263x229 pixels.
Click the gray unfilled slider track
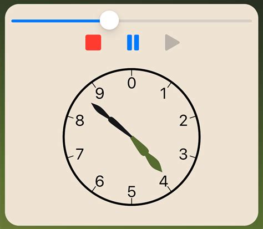(x=185, y=21)
